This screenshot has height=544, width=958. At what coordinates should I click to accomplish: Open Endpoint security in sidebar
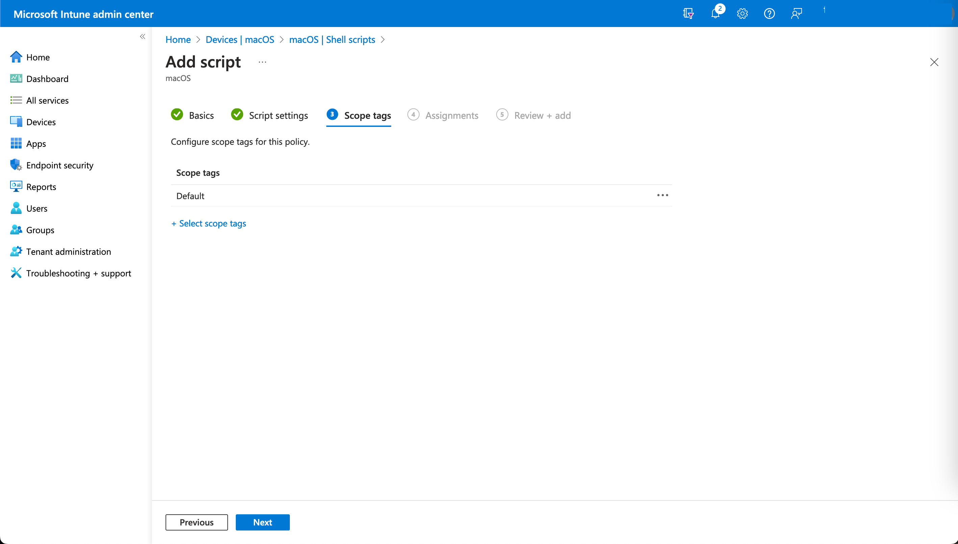59,165
